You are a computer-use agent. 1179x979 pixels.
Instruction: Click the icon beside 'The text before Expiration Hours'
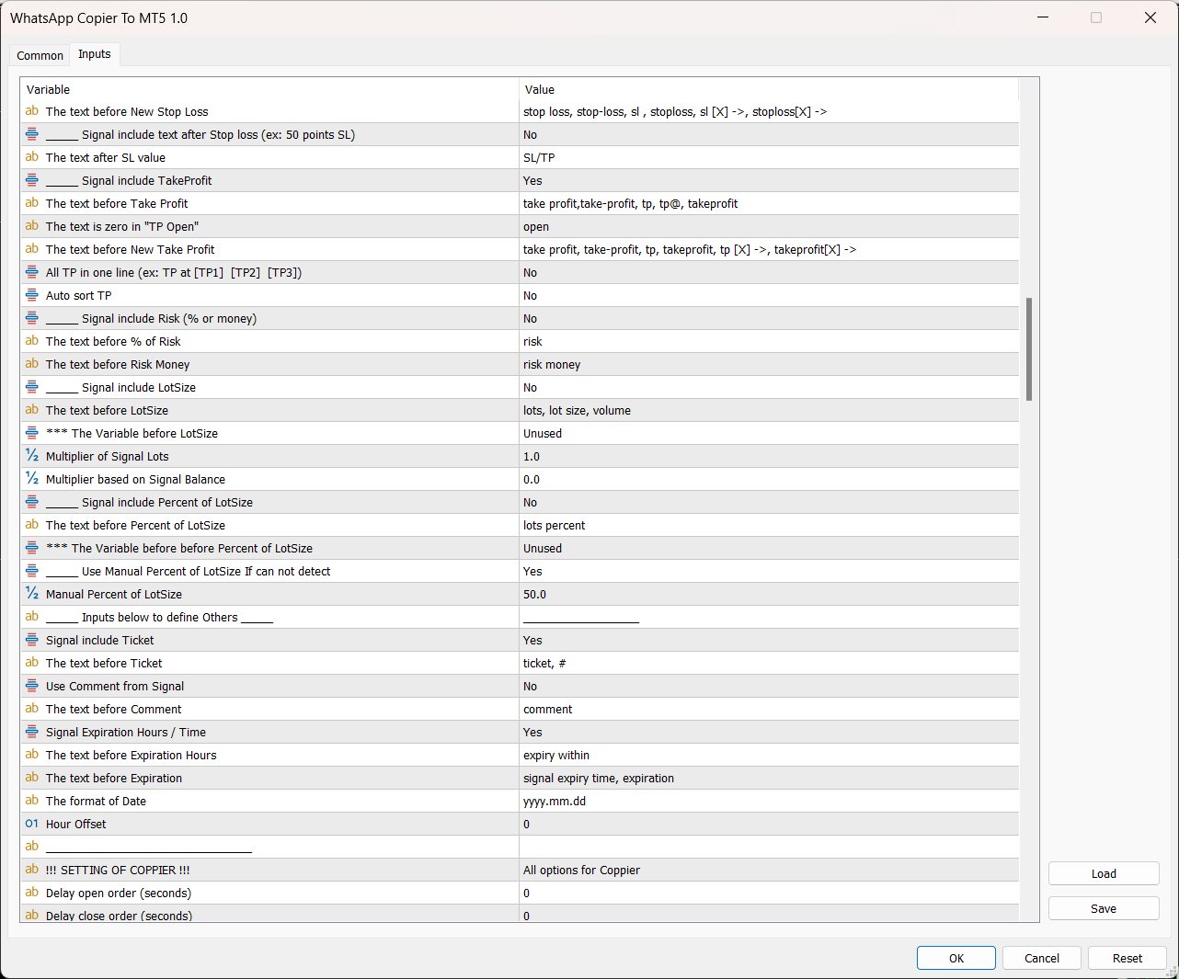(32, 755)
